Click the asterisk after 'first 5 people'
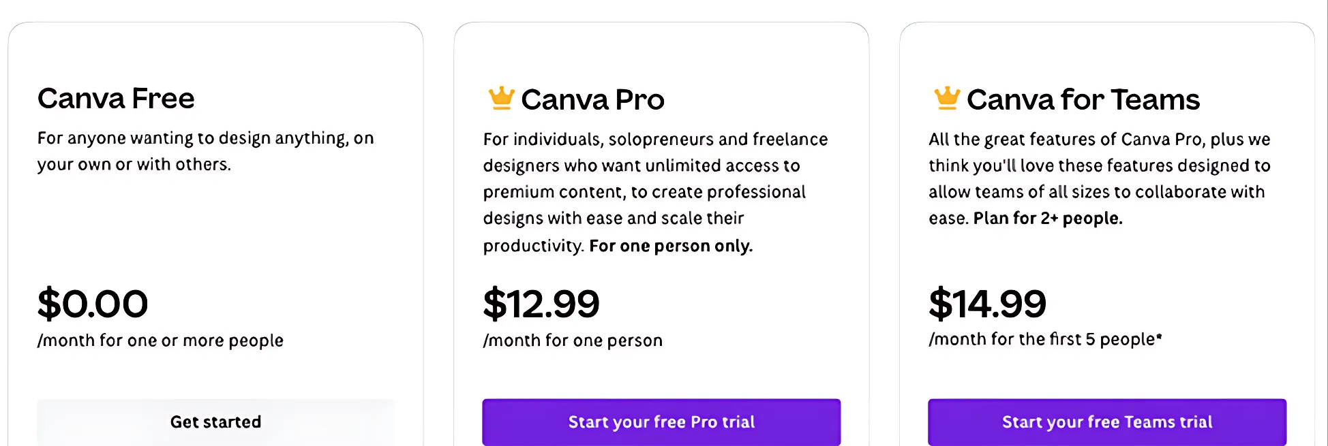This screenshot has width=1328, height=446. [x=1159, y=336]
